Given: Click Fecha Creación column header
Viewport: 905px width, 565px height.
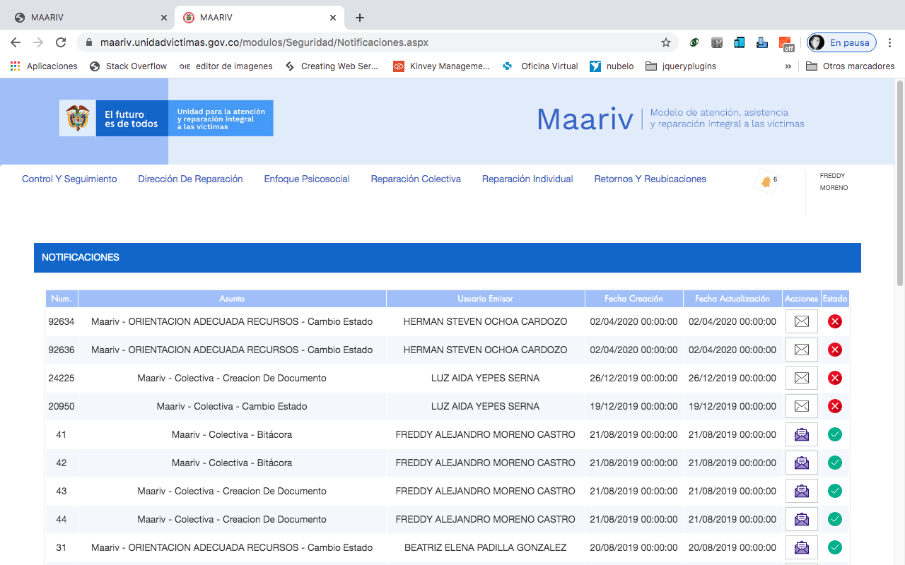Looking at the screenshot, I should [x=633, y=299].
